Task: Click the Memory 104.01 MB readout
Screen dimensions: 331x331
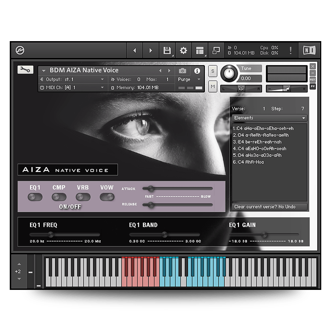Action: (x=148, y=87)
